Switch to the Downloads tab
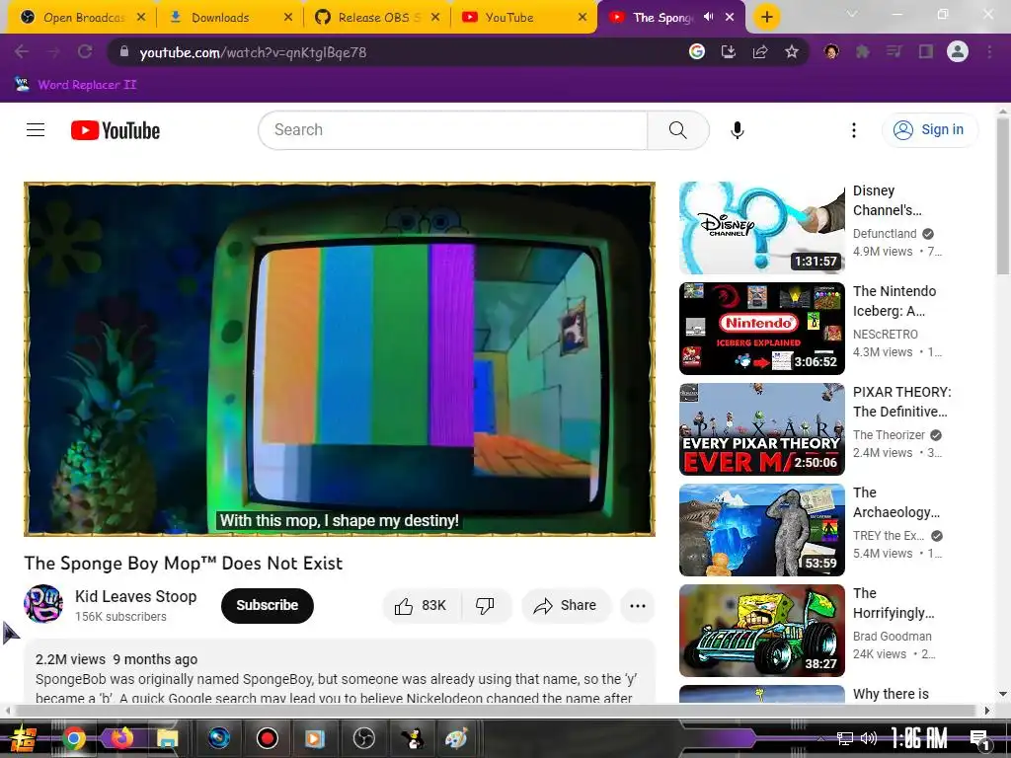 [229, 18]
